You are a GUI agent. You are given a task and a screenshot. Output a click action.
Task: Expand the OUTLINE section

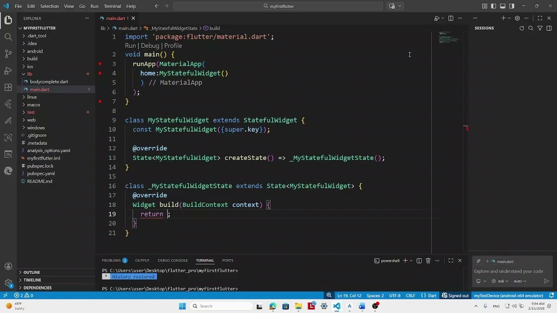pyautogui.click(x=32, y=272)
